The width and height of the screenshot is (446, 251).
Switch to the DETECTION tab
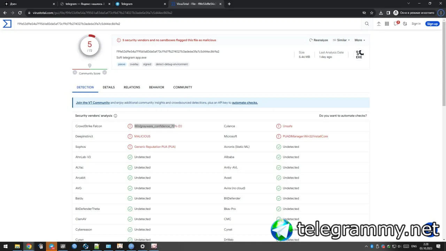coord(85,87)
